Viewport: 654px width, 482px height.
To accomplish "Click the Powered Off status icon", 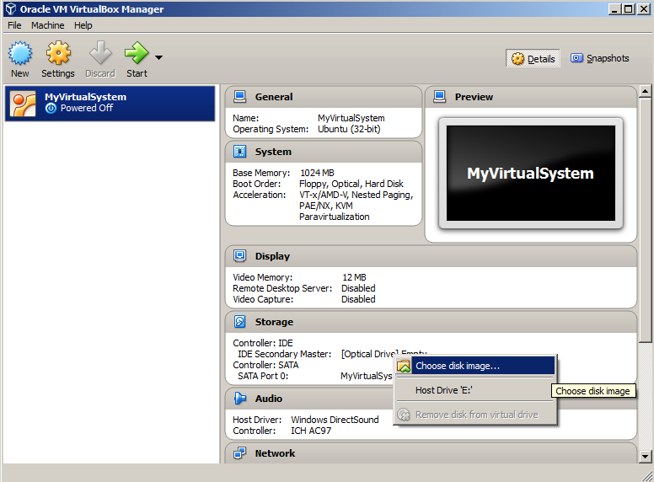I will point(51,109).
